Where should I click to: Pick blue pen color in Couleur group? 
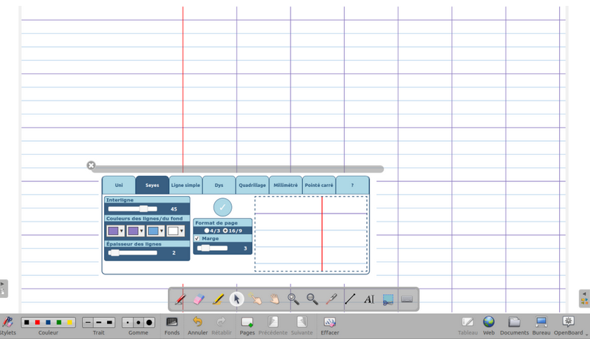[x=48, y=322]
